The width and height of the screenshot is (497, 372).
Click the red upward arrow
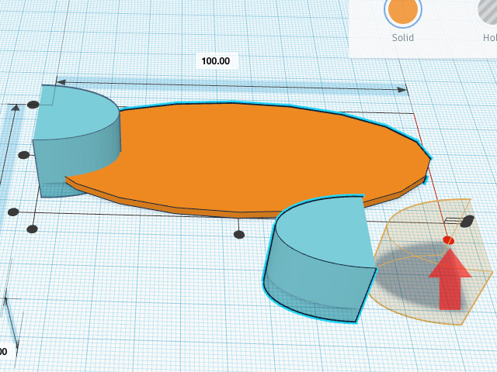[450, 280]
